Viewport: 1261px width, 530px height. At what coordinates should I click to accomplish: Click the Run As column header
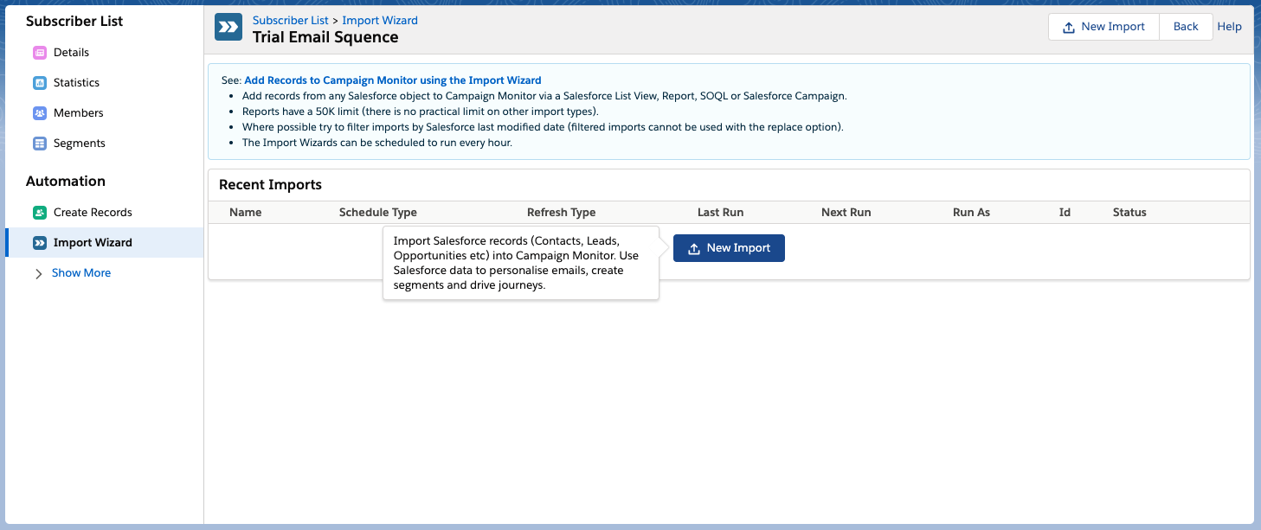[971, 213]
